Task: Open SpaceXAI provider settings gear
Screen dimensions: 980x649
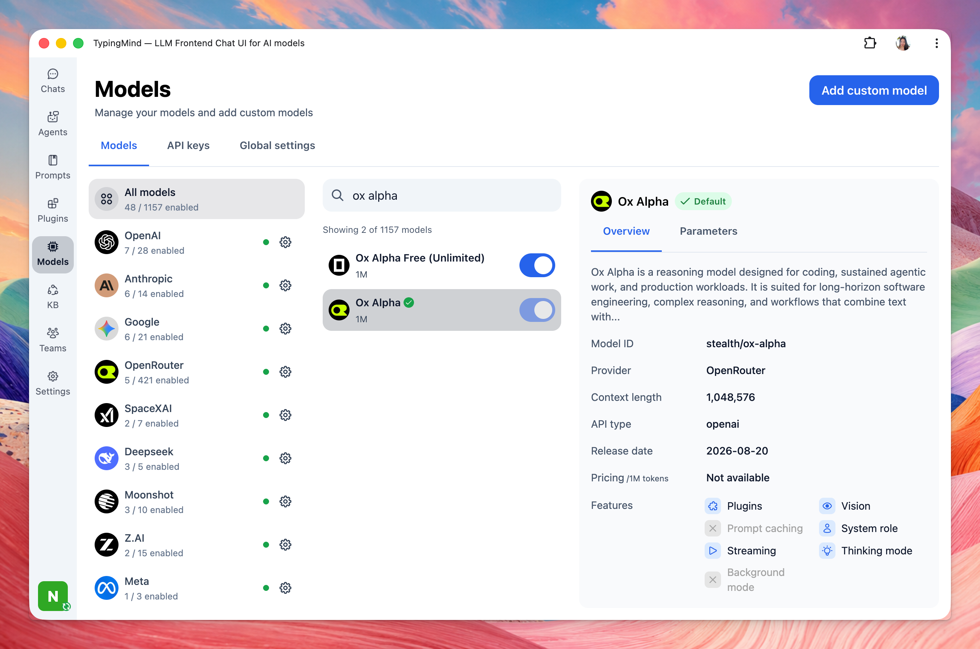Action: coord(285,415)
